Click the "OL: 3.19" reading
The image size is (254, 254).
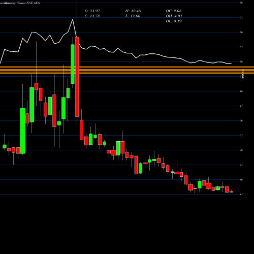[x=174, y=21]
